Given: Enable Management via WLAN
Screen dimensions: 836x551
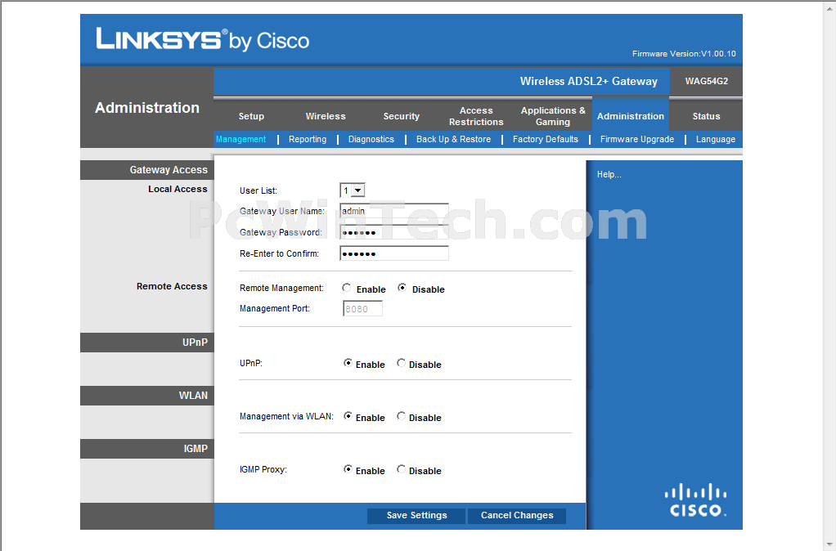Looking at the screenshot, I should tap(348, 416).
